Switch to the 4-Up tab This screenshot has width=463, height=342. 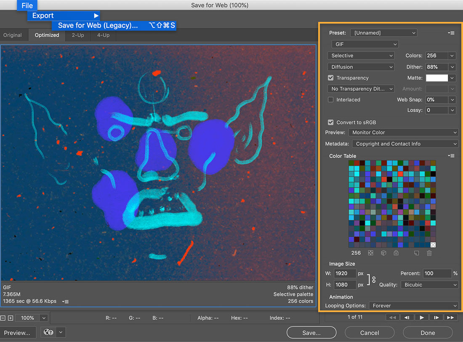pos(104,35)
